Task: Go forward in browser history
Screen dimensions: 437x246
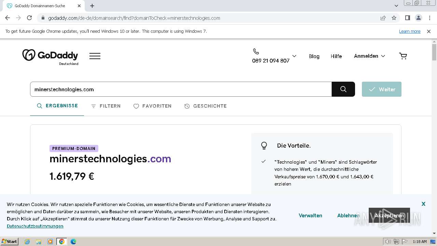Action: 18,18
